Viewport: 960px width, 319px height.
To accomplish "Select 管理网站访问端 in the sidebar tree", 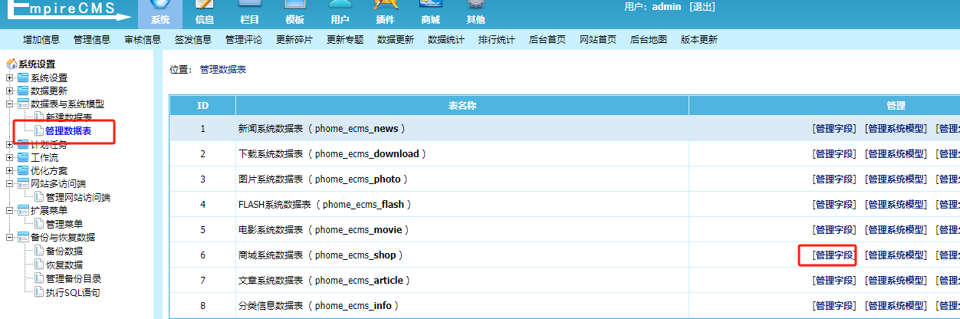I will tap(77, 197).
